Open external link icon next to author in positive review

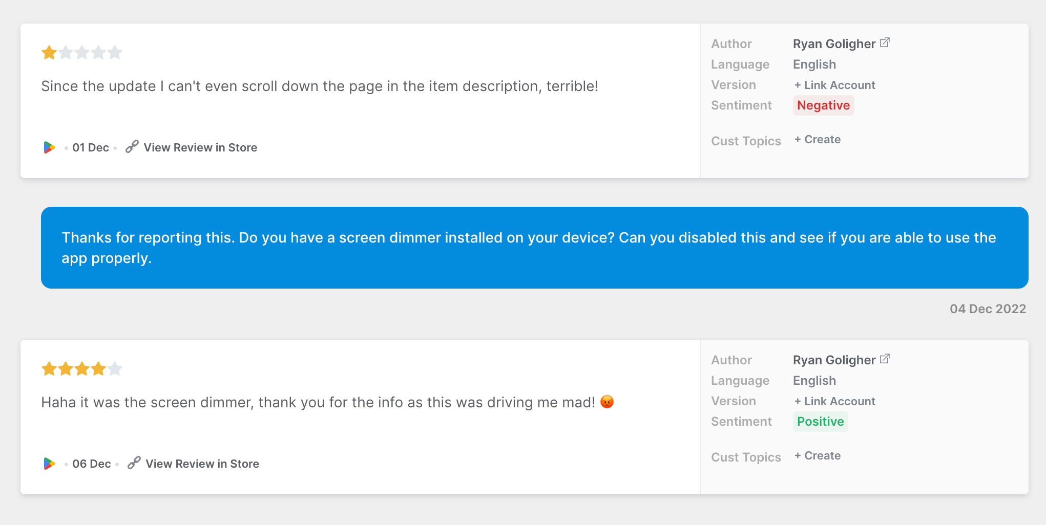point(885,359)
